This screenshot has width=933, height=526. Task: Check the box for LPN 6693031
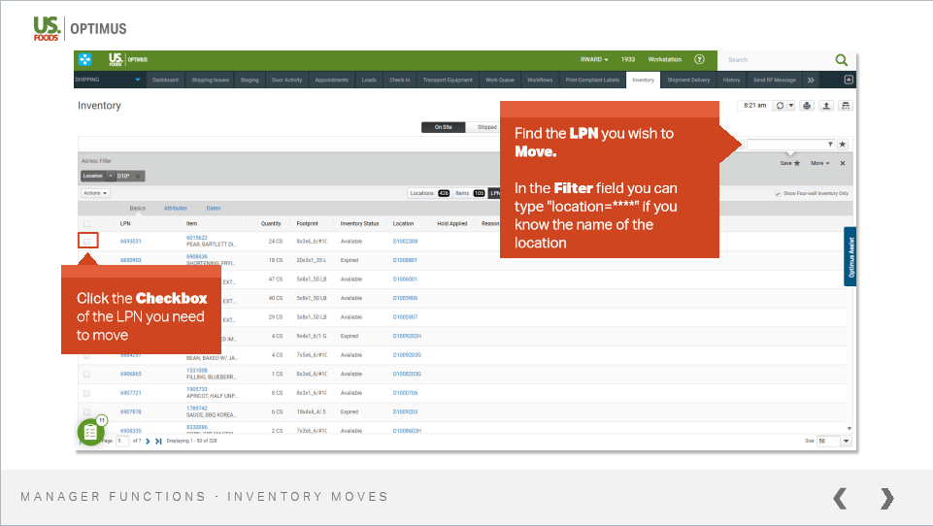tap(86, 241)
